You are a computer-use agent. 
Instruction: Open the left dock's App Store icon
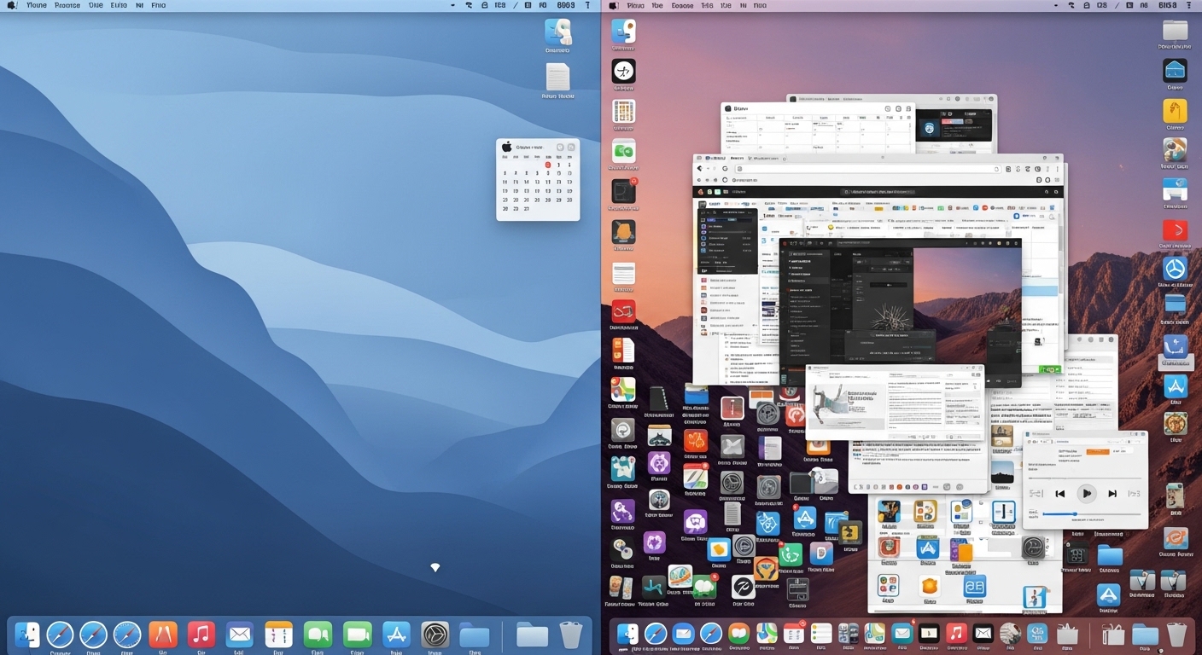[397, 635]
